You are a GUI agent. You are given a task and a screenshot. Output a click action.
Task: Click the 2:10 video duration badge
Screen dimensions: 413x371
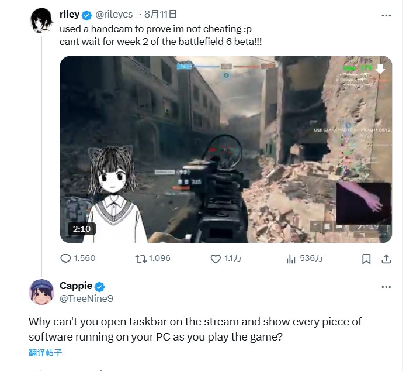pyautogui.click(x=82, y=229)
